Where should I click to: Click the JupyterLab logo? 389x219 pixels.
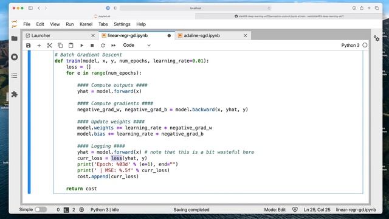coord(15,24)
